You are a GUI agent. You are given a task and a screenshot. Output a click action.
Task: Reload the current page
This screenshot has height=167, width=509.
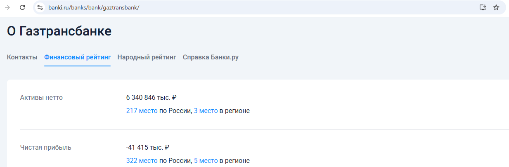click(x=22, y=7)
